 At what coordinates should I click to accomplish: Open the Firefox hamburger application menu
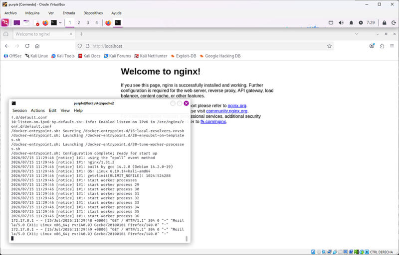point(392,46)
